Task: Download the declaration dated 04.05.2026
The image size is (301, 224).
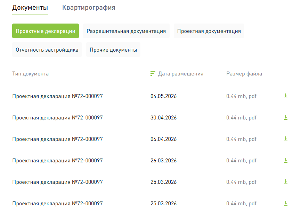Action: coord(285,96)
